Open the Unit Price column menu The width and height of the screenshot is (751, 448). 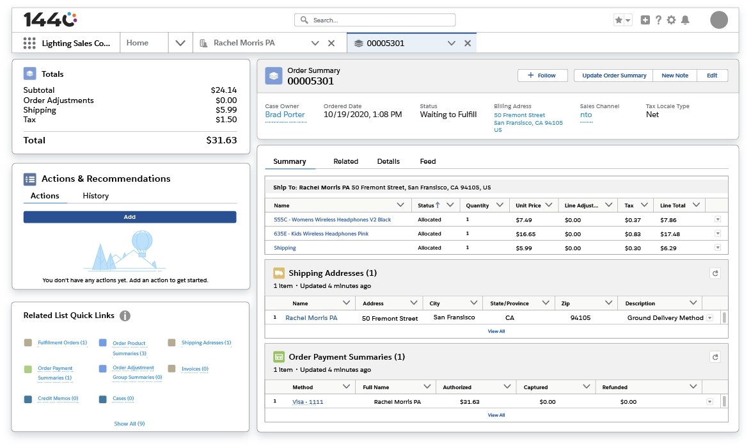click(x=549, y=205)
